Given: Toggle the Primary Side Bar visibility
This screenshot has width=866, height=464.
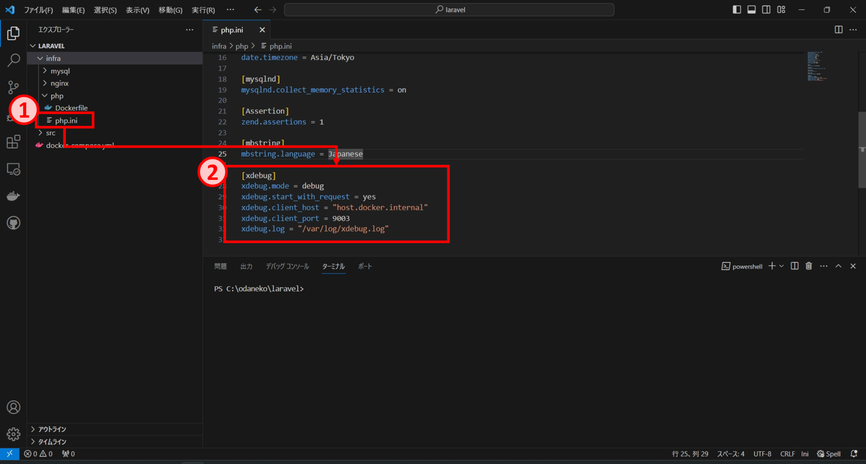Looking at the screenshot, I should pos(737,9).
